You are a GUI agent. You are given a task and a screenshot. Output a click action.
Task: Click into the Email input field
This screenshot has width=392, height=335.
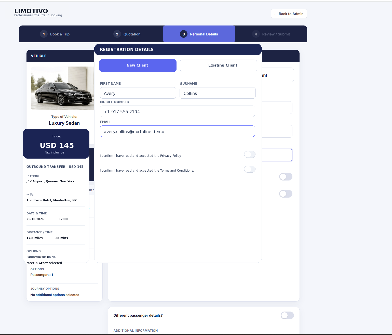coord(177,131)
